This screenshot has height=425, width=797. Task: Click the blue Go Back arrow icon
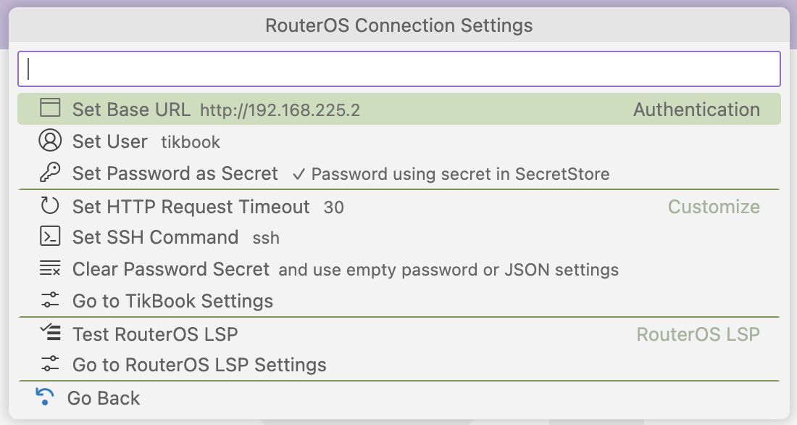point(45,397)
